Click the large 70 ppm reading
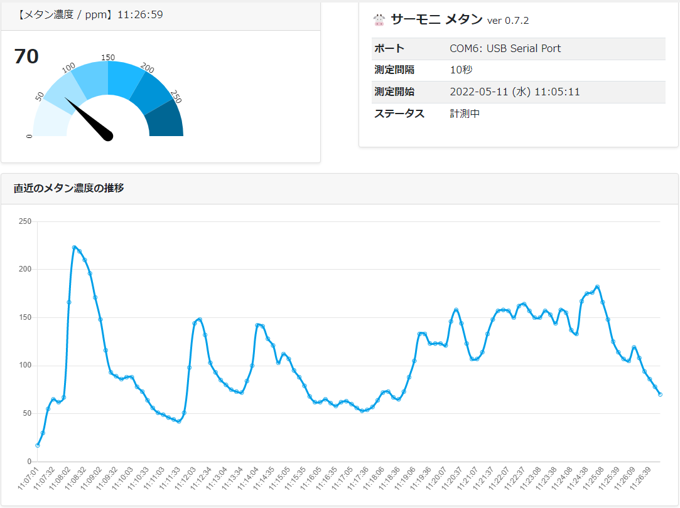The image size is (680, 508). (26, 56)
